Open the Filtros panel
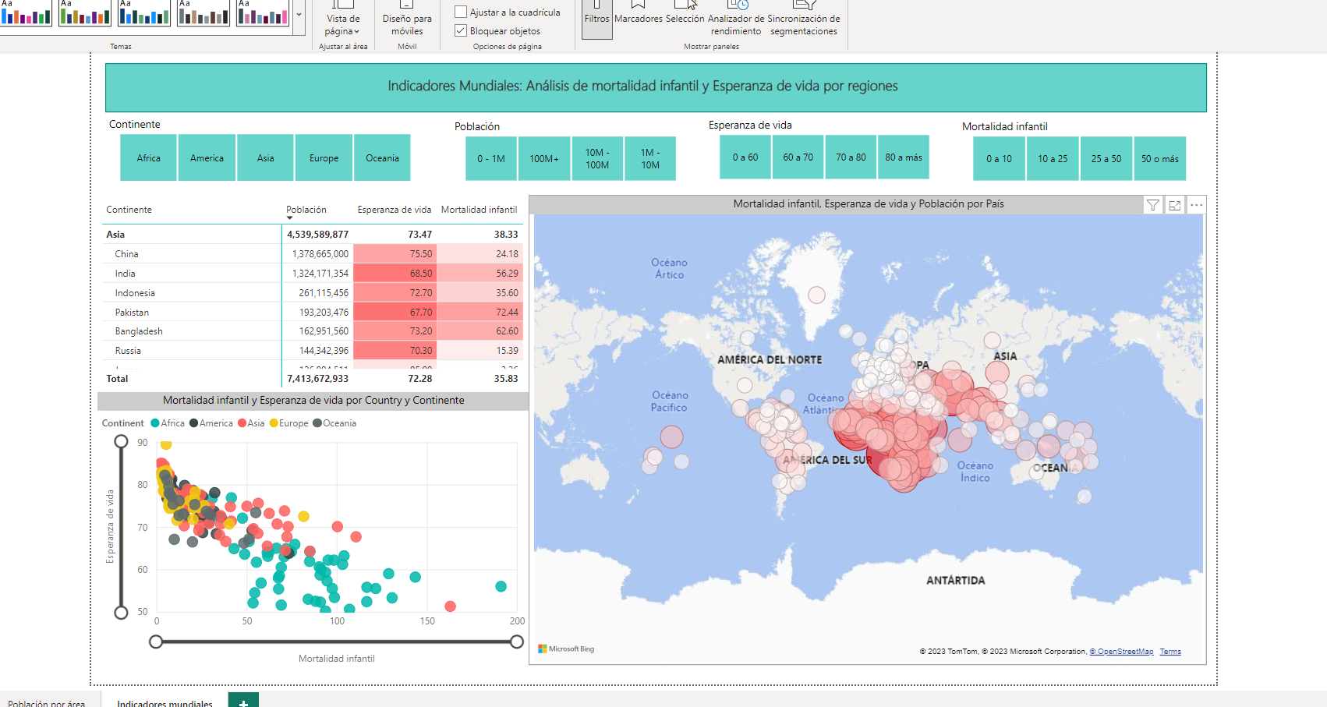 click(x=596, y=17)
